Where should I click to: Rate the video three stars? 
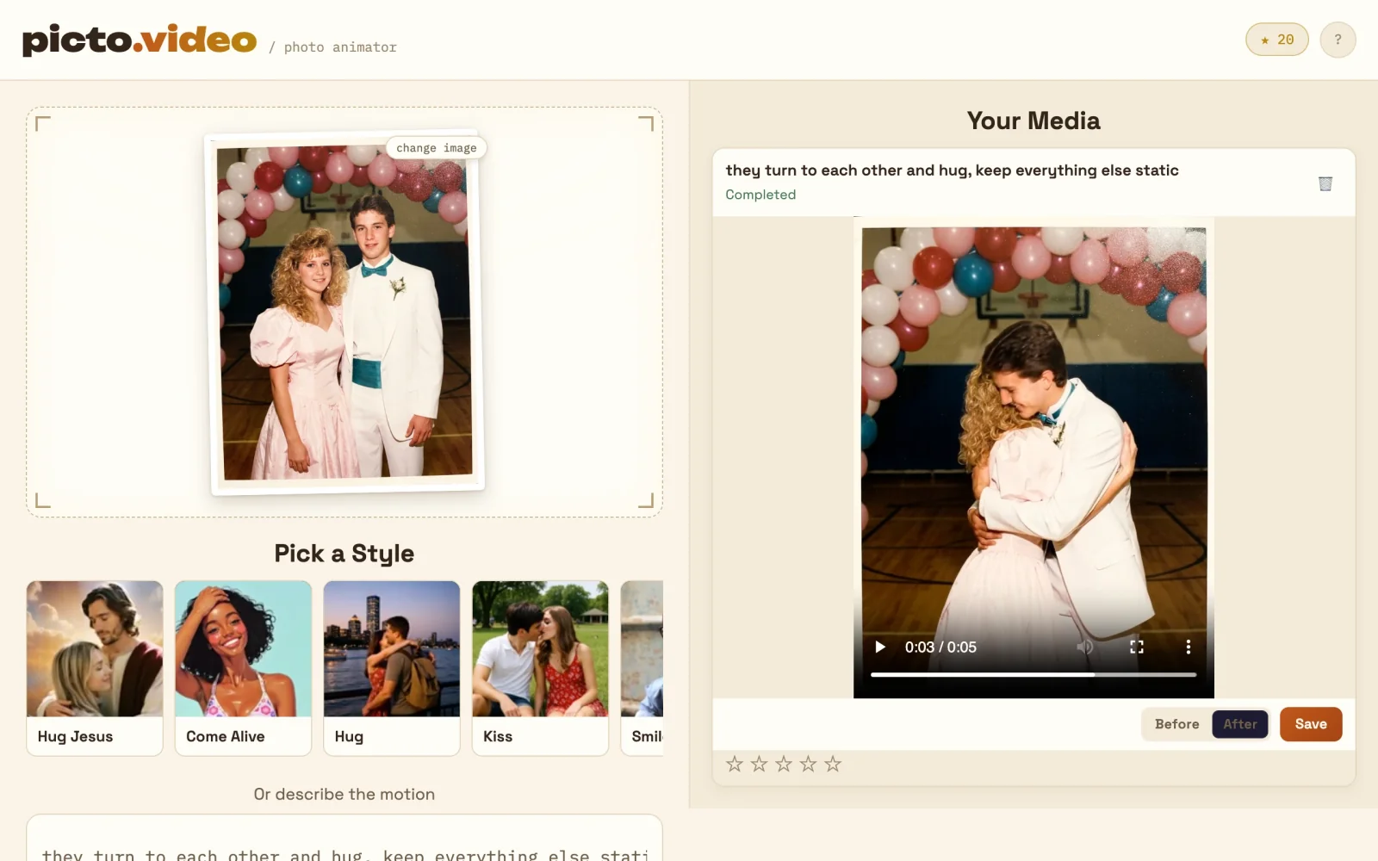pyautogui.click(x=783, y=764)
